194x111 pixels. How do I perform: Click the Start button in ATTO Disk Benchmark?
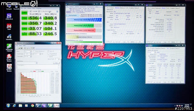[x=56, y=63]
